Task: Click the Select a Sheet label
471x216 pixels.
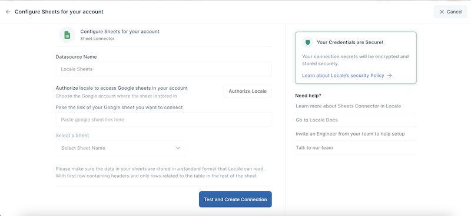Action: [72, 136]
